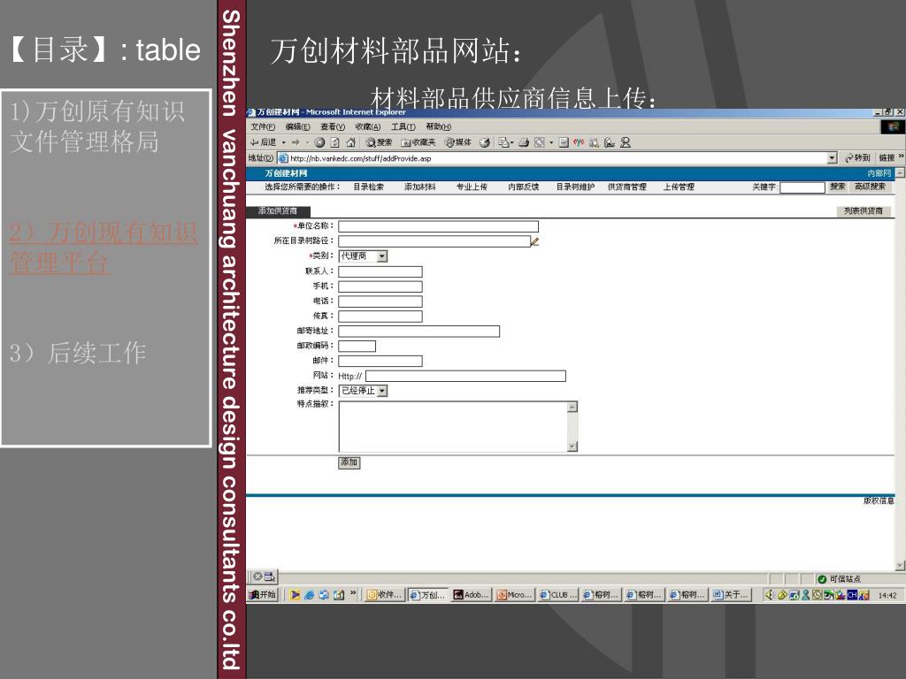The height and width of the screenshot is (679, 906).
Task: Expand the address bar dropdown arrow
Action: point(832,157)
